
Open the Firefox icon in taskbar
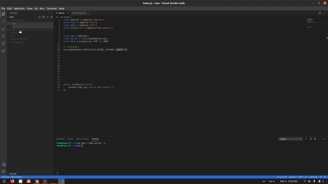coord(12,181)
